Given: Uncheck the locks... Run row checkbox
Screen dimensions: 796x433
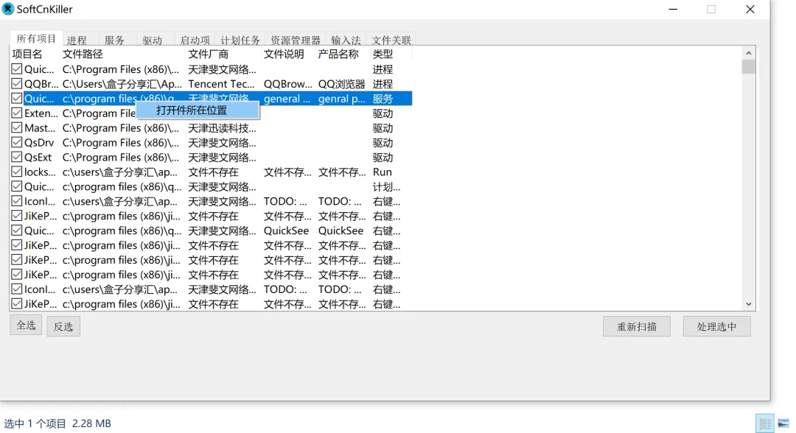Looking at the screenshot, I should pyautogui.click(x=17, y=172).
